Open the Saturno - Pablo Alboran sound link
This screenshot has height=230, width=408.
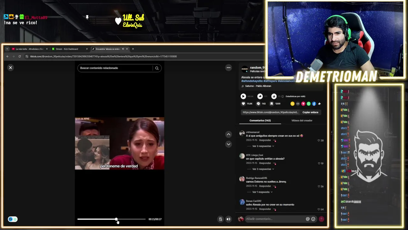click(258, 86)
